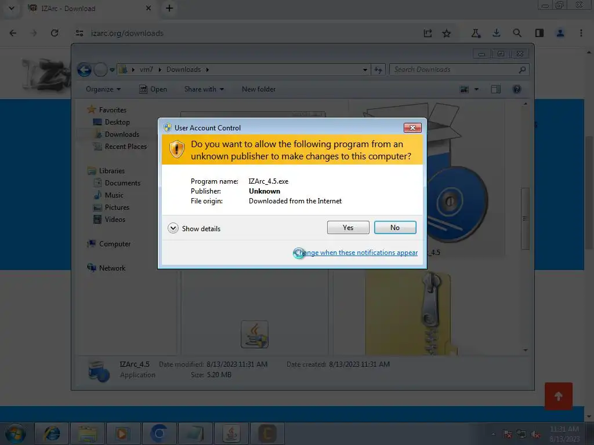Viewport: 594px width, 445px height.
Task: Click New folder in Explorer toolbar
Action: 259,89
